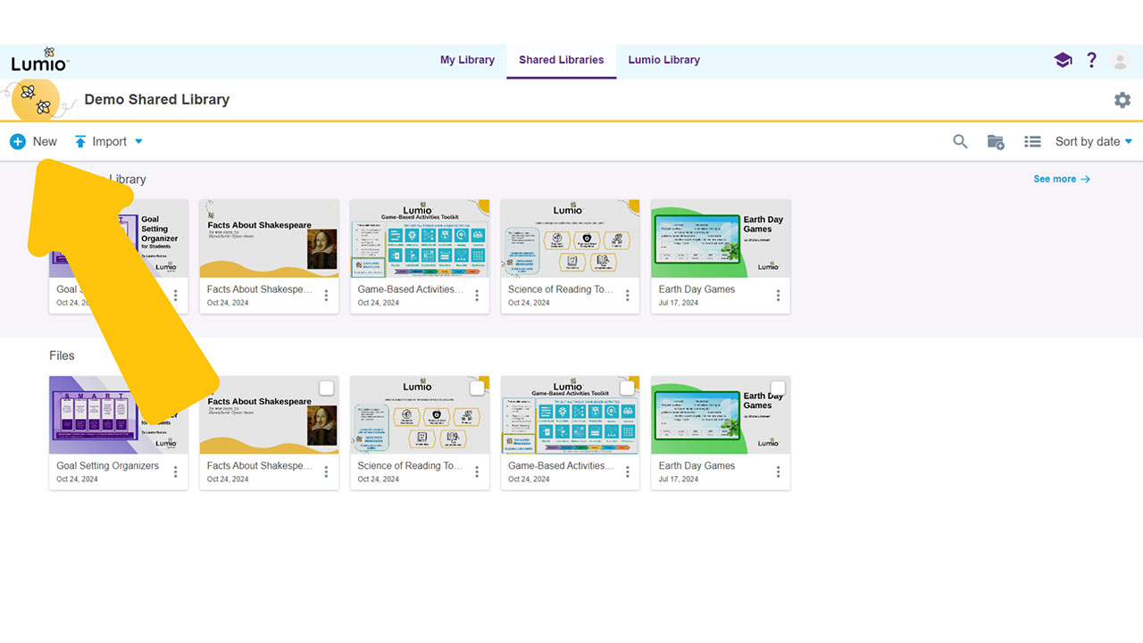Expand the Import options chevron
The width and height of the screenshot is (1143, 643).
138,141
